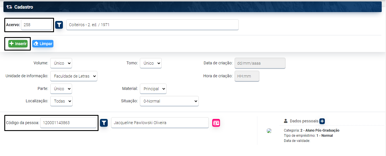Open the Localização dropdown
Image resolution: width=386 pixels, height=156 pixels.
61,101
